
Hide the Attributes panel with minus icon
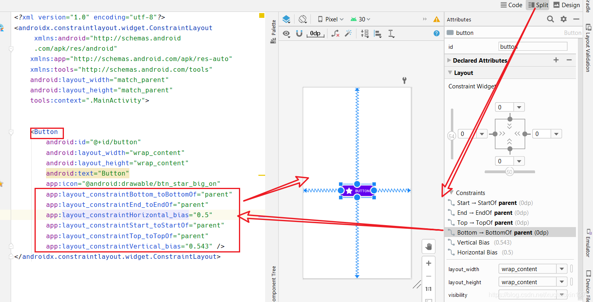[x=576, y=19]
